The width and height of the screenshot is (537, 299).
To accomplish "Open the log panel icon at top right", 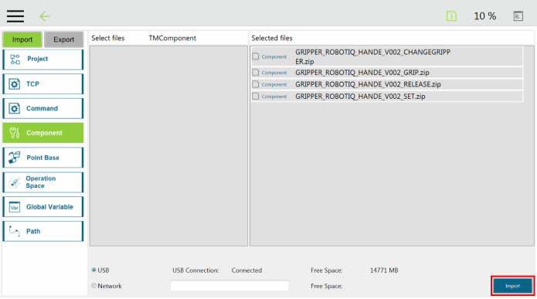I will click(x=518, y=16).
